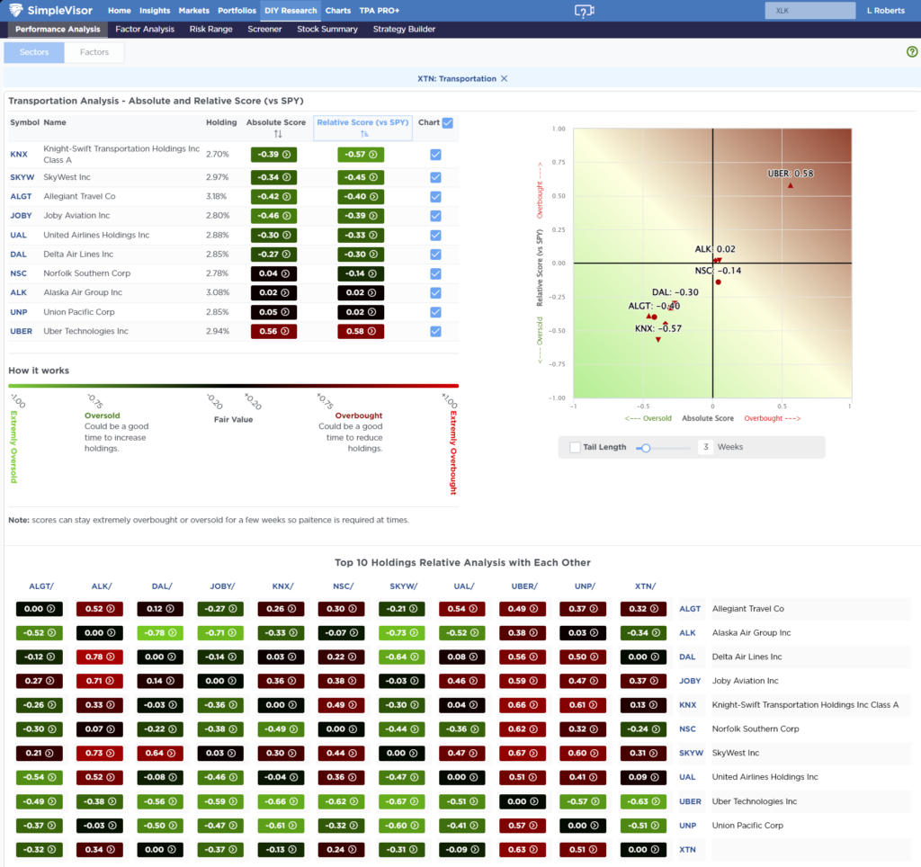Open L Roberts account menu
Viewport: 921px width, 867px height.
[886, 11]
